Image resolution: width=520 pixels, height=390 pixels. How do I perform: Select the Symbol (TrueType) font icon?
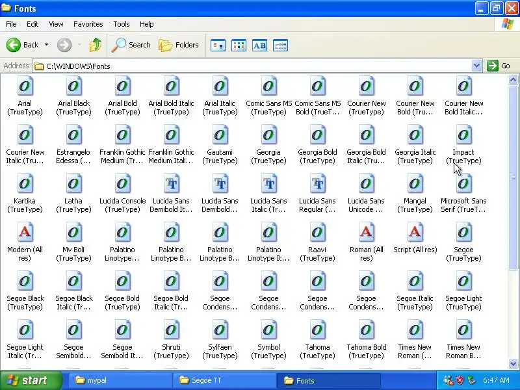coord(268,330)
